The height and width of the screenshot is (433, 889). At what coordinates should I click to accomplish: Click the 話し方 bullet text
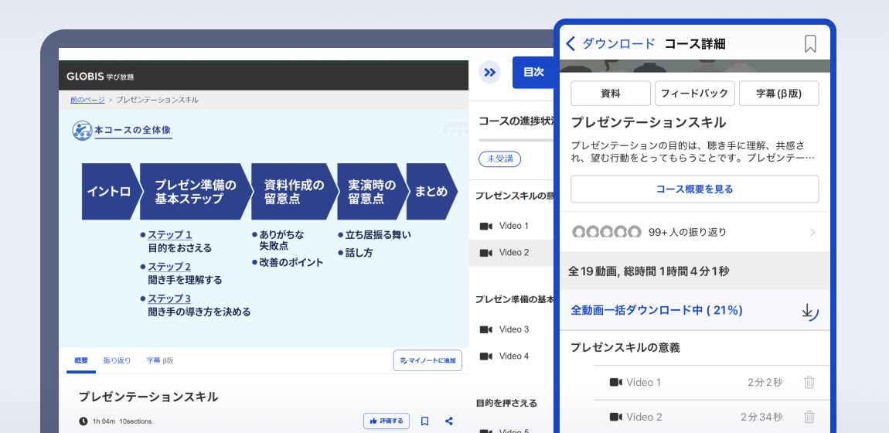(x=359, y=253)
